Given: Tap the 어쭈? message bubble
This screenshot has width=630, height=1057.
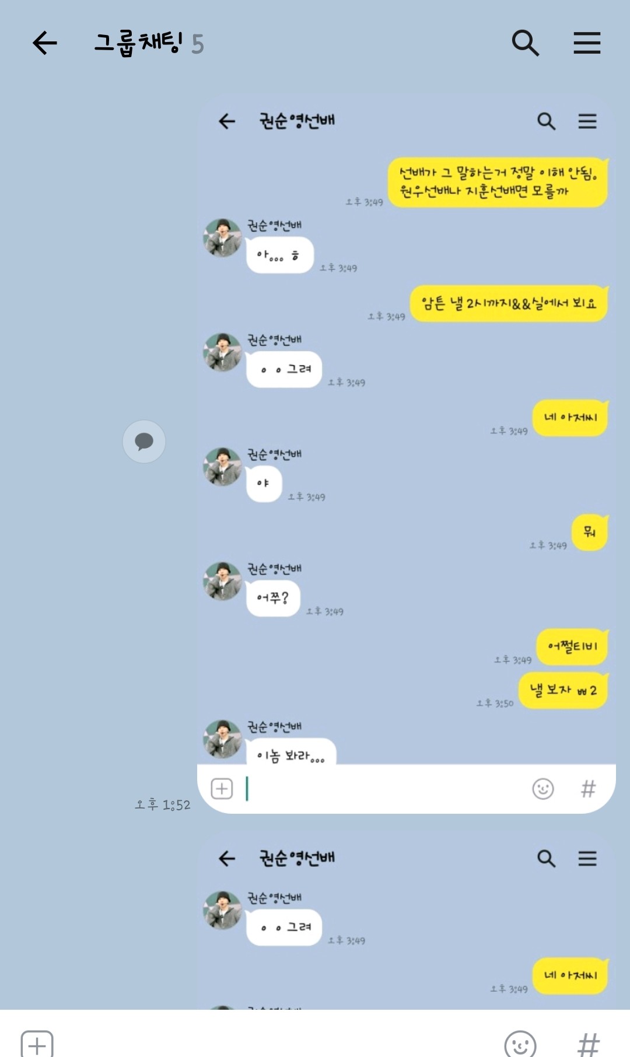Looking at the screenshot, I should [x=273, y=598].
